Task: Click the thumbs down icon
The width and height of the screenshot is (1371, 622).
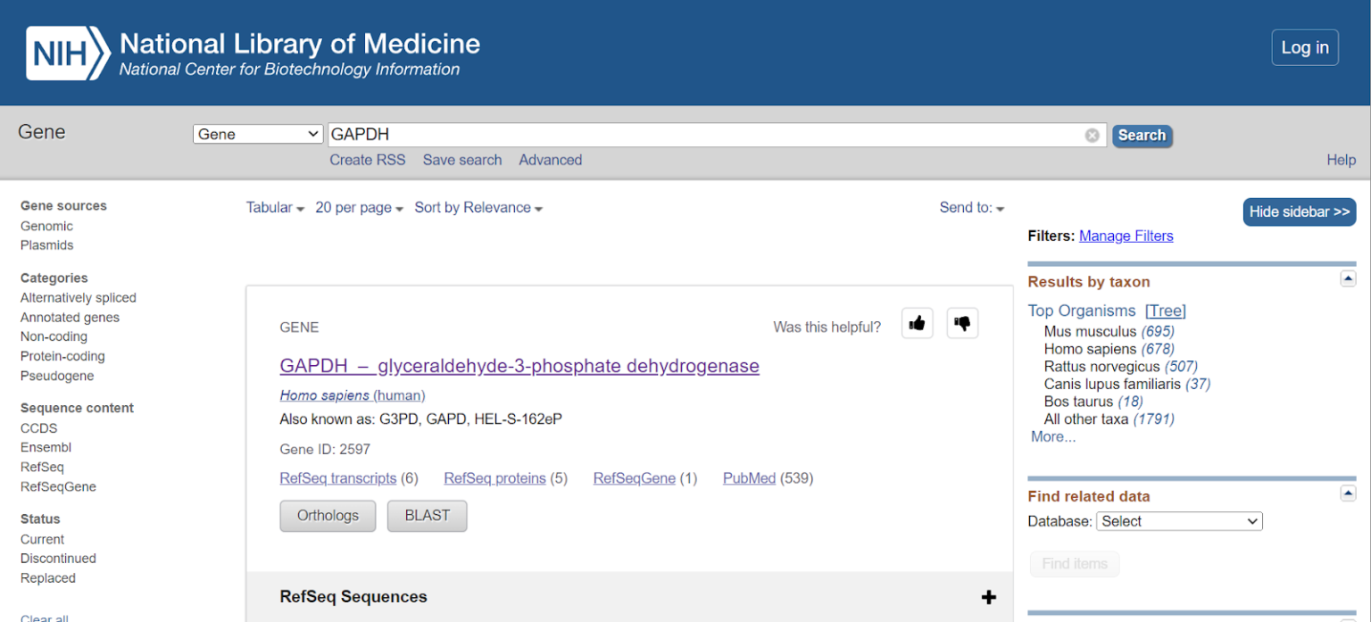Action: [962, 323]
